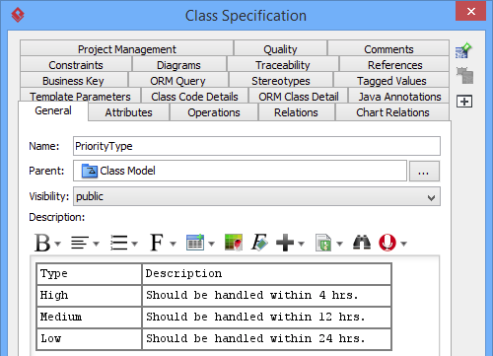Click the grey overlapping squares icon
Screen dimensions: 493x356
[464, 75]
